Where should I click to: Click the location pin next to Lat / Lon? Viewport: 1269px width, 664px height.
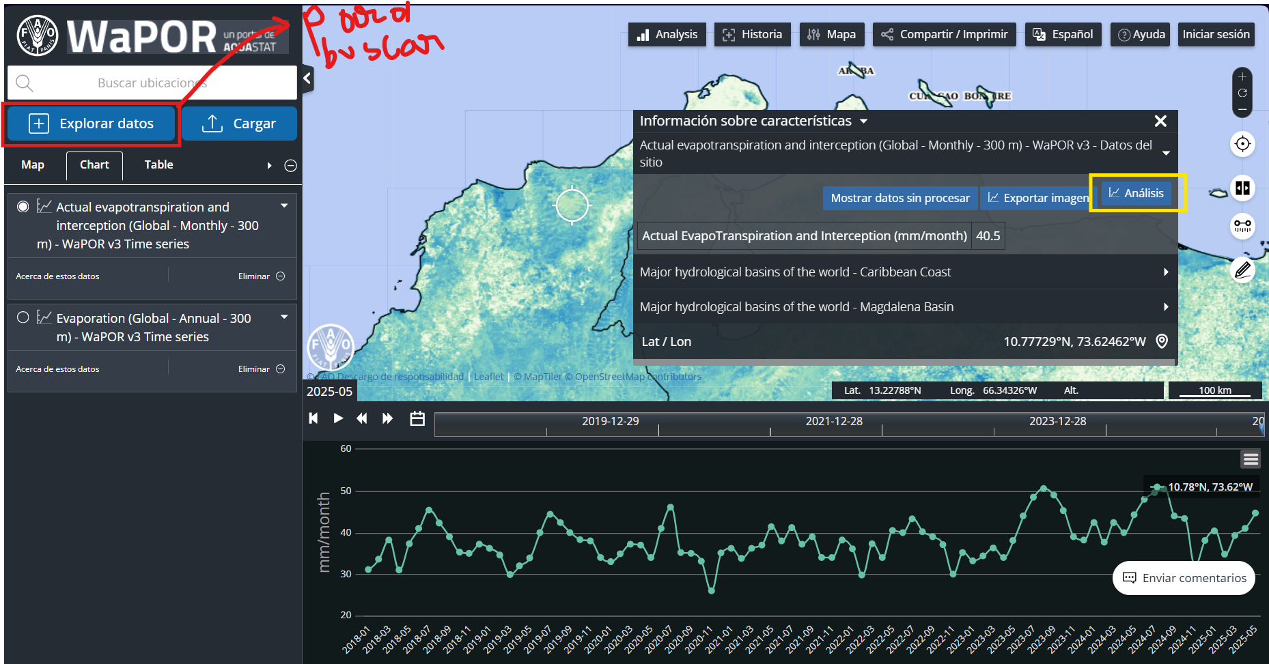[1162, 341]
